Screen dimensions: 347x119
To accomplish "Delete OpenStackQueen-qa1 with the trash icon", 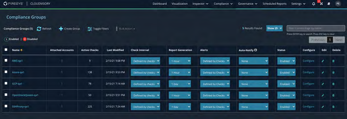I will pos(333,95).
